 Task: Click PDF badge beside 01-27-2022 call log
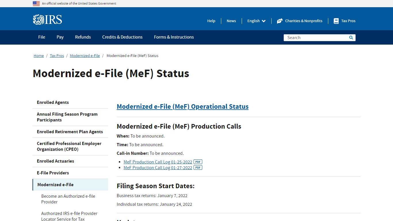tap(198, 167)
